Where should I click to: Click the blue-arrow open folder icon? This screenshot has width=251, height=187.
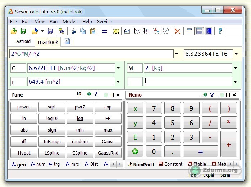(35, 31)
